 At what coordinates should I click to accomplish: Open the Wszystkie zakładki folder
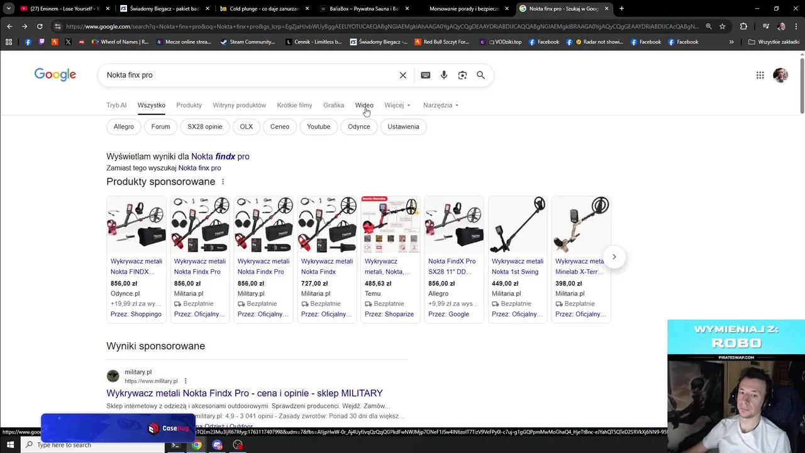774,42
